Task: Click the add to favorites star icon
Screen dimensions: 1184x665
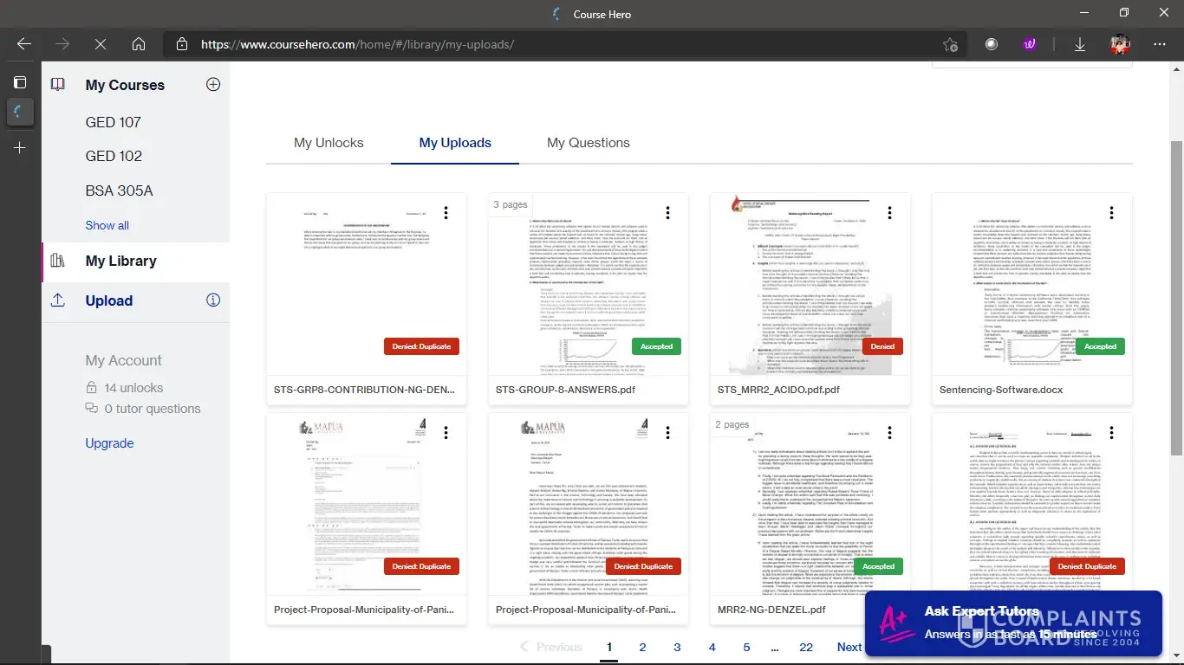Action: [951, 44]
